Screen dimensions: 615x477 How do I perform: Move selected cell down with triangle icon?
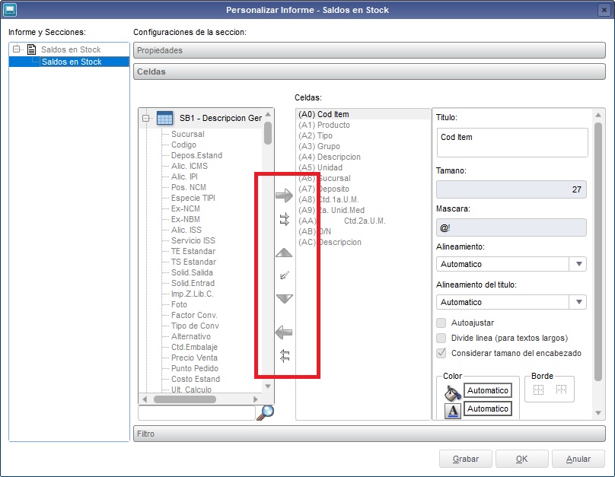284,299
